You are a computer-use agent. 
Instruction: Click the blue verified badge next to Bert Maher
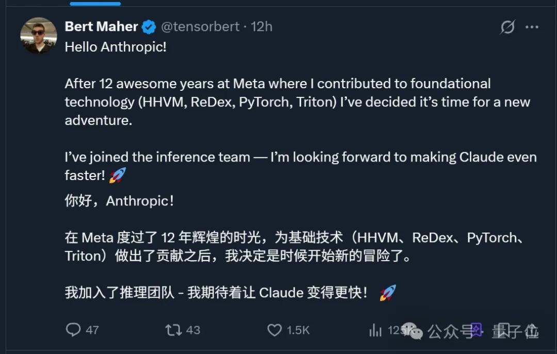tap(149, 26)
